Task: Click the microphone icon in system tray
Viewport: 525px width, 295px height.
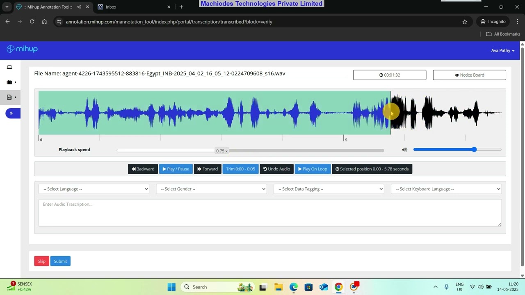Action: pos(447,287)
